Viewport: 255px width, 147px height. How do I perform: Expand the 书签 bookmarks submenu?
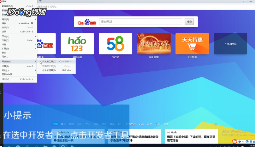[19, 44]
